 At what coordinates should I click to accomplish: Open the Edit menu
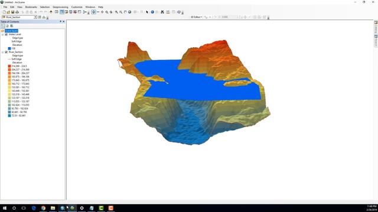coord(12,7)
